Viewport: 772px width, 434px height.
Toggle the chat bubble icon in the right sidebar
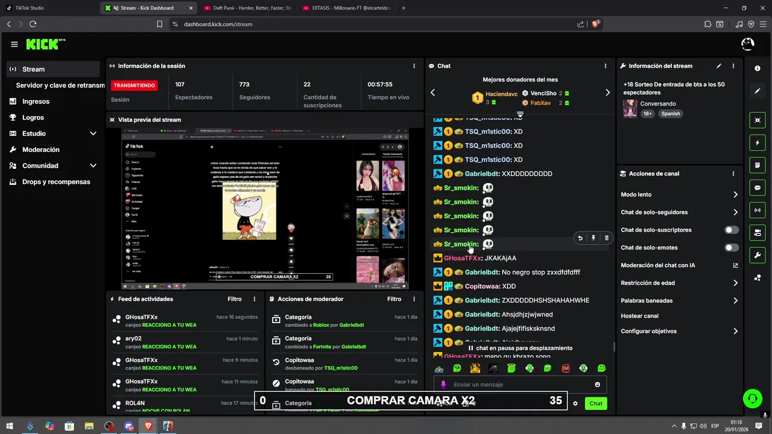758,187
